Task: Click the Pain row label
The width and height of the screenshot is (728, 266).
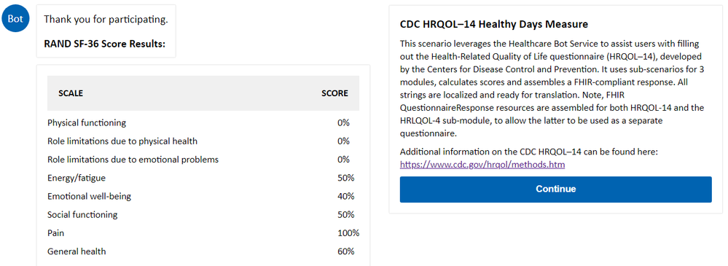Action: [55, 233]
